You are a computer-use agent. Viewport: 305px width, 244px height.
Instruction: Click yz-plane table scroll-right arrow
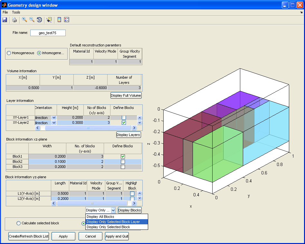tap(134, 203)
